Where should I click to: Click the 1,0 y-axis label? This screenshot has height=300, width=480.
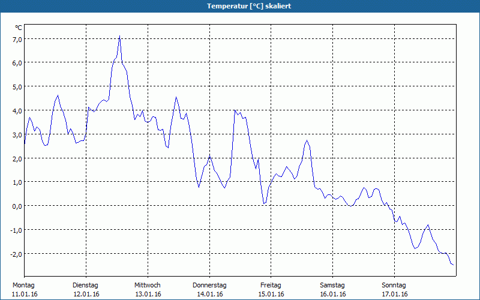(x=17, y=182)
